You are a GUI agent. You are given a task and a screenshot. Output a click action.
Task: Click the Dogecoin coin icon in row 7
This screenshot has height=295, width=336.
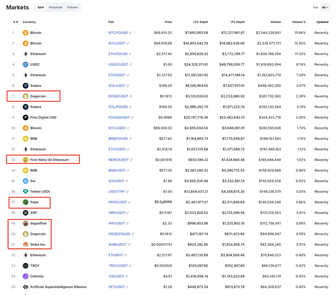pos(26,96)
